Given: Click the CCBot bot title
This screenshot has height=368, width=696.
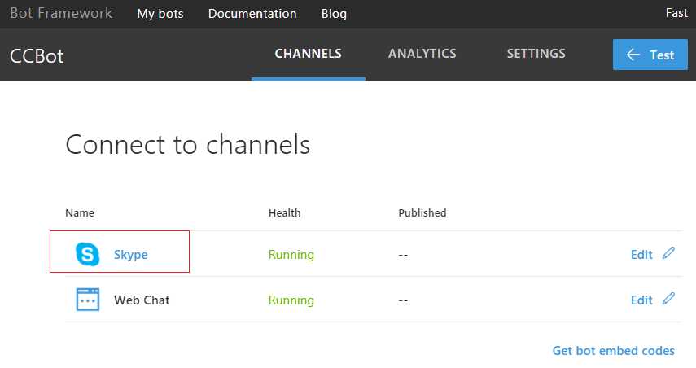Looking at the screenshot, I should click(x=37, y=56).
